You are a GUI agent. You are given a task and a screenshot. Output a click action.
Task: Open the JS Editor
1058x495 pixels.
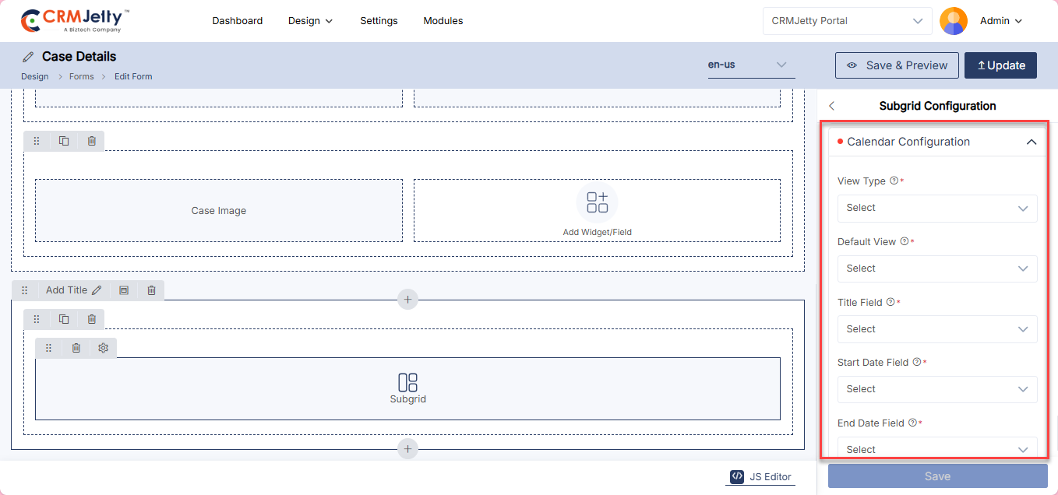(x=760, y=477)
